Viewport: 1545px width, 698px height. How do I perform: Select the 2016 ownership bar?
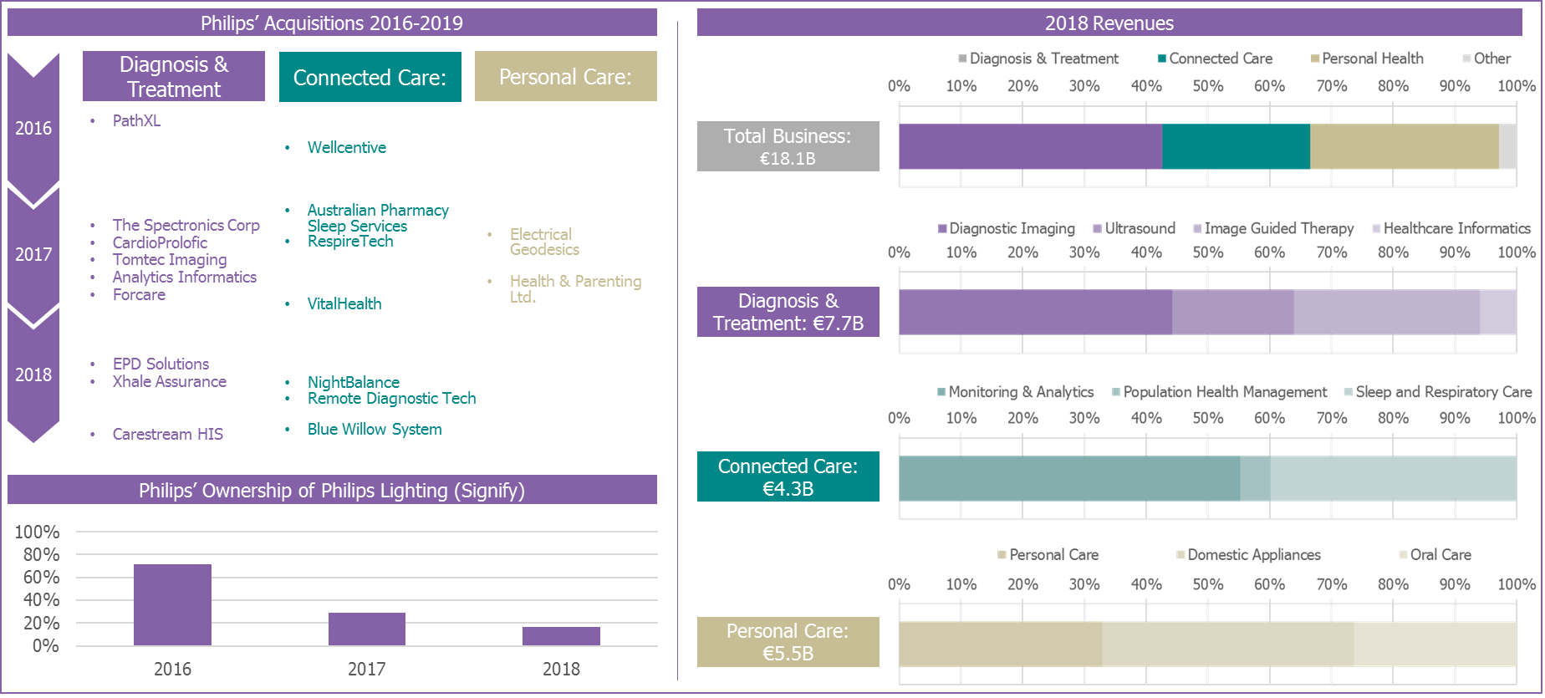point(172,605)
